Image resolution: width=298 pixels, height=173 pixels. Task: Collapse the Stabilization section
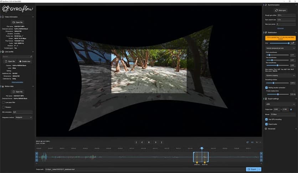point(296,33)
